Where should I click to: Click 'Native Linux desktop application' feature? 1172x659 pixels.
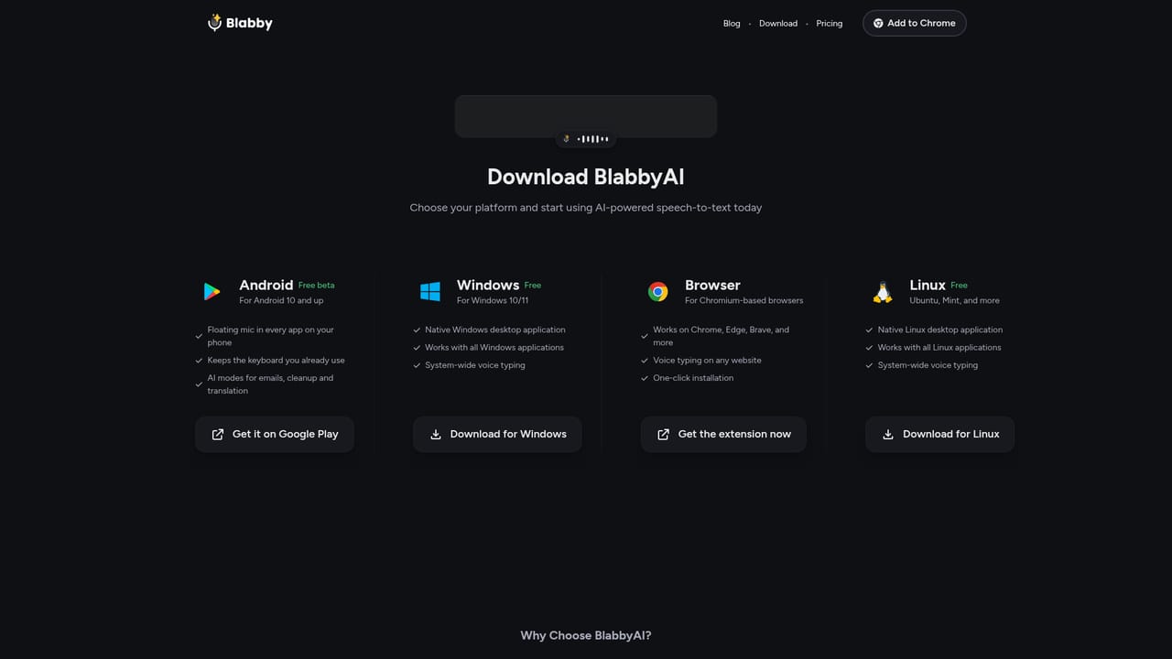coord(940,329)
